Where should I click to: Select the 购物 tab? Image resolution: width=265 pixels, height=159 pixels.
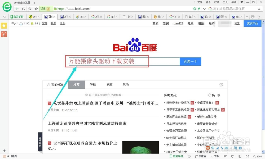pyautogui.click(x=126, y=85)
